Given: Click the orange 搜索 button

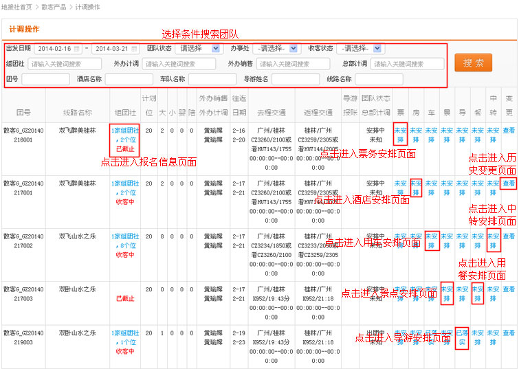Looking at the screenshot, I should pyautogui.click(x=473, y=63).
